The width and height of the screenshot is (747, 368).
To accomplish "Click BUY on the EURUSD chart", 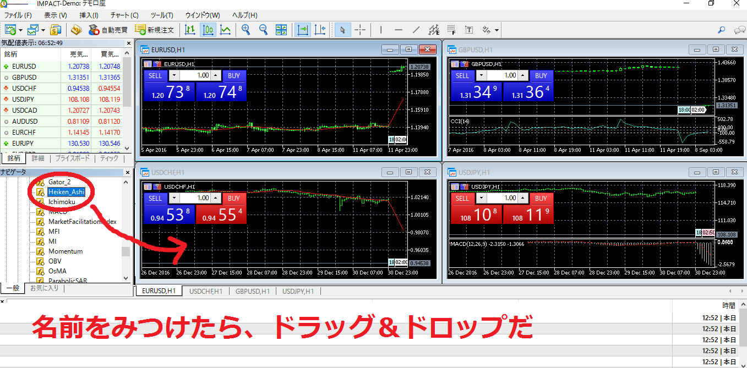I will click(234, 76).
